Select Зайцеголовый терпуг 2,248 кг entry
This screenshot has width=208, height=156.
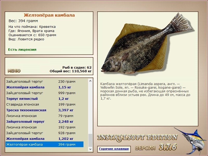(x=44, y=122)
